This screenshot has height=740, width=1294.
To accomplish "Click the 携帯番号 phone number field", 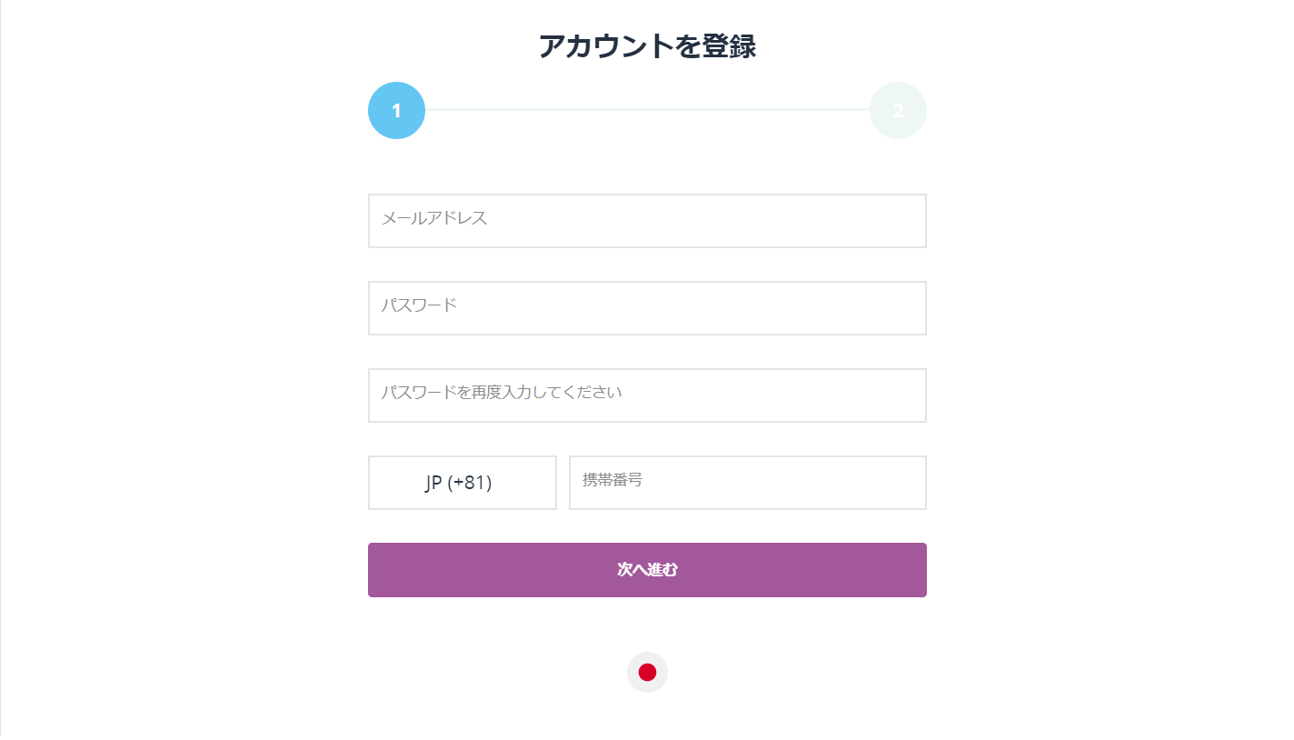I will pyautogui.click(x=747, y=483).
